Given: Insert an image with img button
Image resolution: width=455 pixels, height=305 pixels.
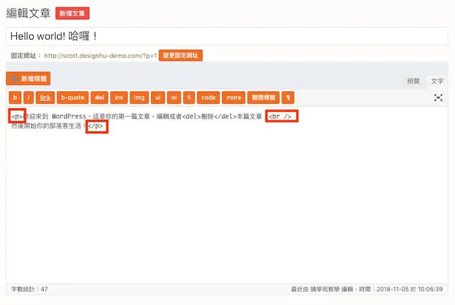Looking at the screenshot, I should (x=140, y=98).
